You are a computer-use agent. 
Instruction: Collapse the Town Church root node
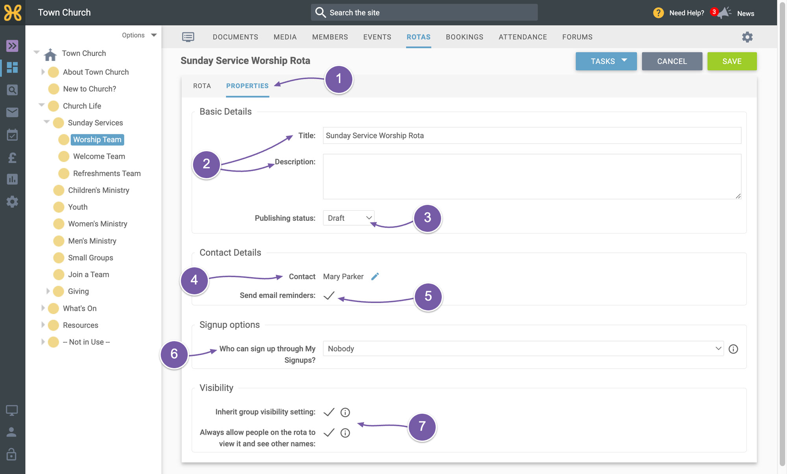click(x=37, y=52)
